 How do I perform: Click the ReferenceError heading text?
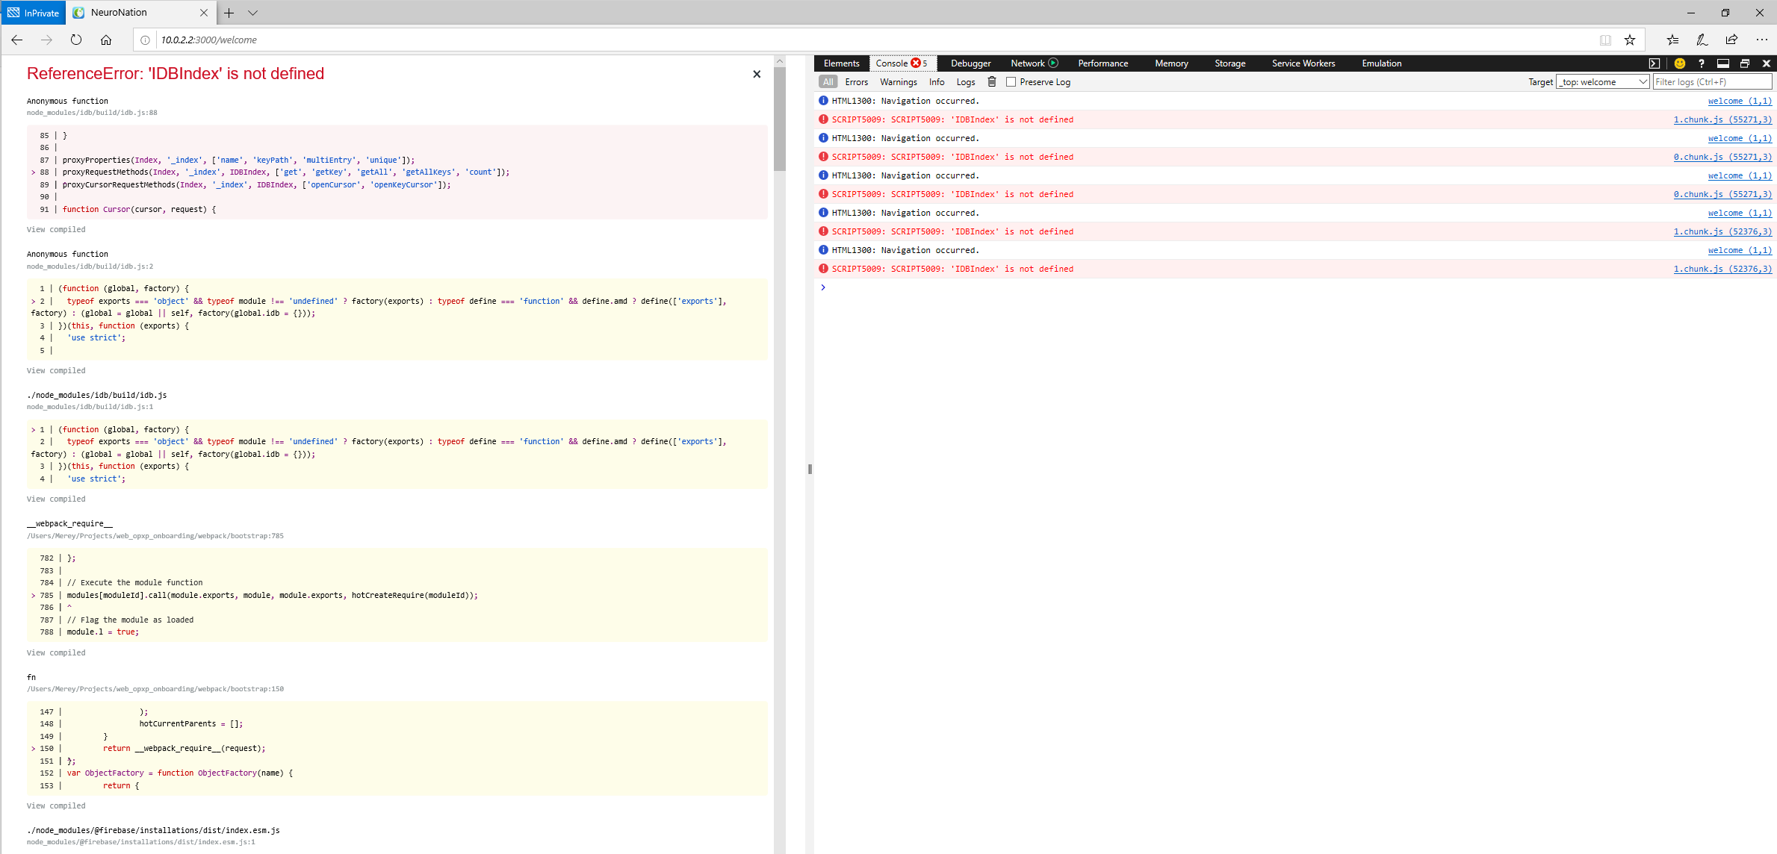coord(176,73)
